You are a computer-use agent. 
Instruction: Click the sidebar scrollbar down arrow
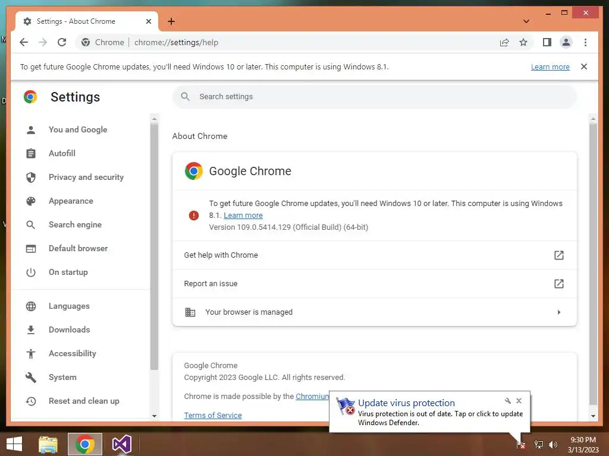click(x=154, y=416)
